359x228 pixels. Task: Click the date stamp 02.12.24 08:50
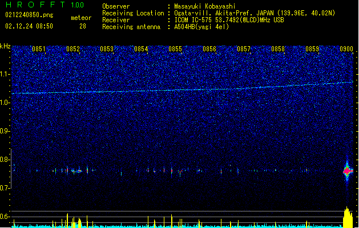(x=29, y=26)
